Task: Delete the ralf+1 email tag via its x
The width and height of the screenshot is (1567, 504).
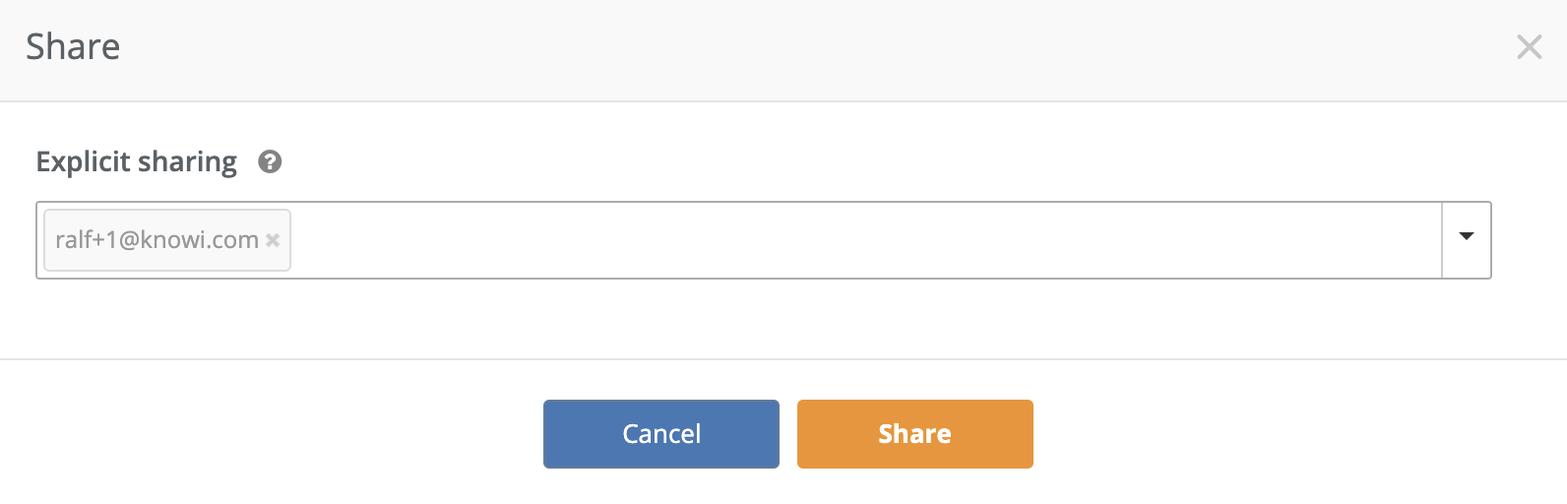Action: [x=273, y=240]
